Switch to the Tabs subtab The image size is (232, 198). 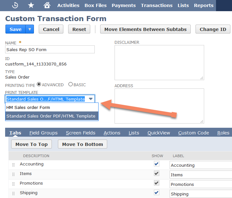pos(15,133)
